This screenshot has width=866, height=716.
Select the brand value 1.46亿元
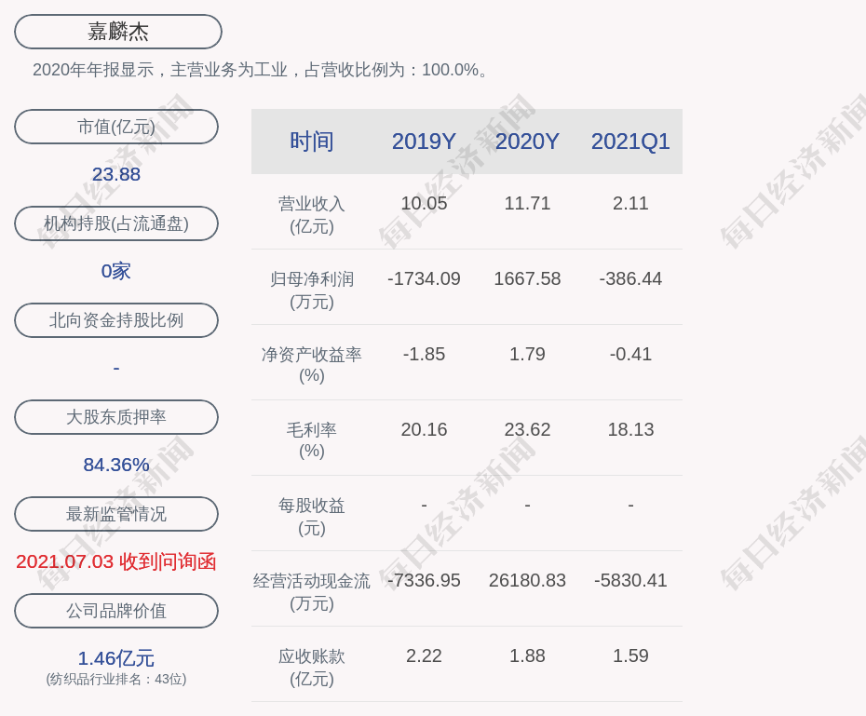(116, 658)
